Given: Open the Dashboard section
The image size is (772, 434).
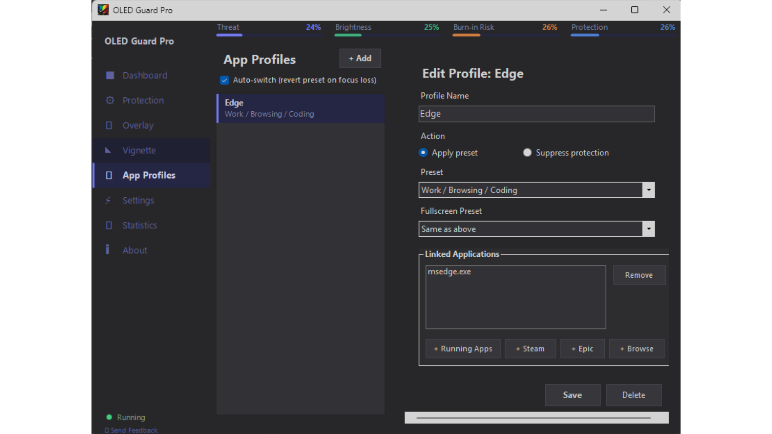Looking at the screenshot, I should pos(144,75).
